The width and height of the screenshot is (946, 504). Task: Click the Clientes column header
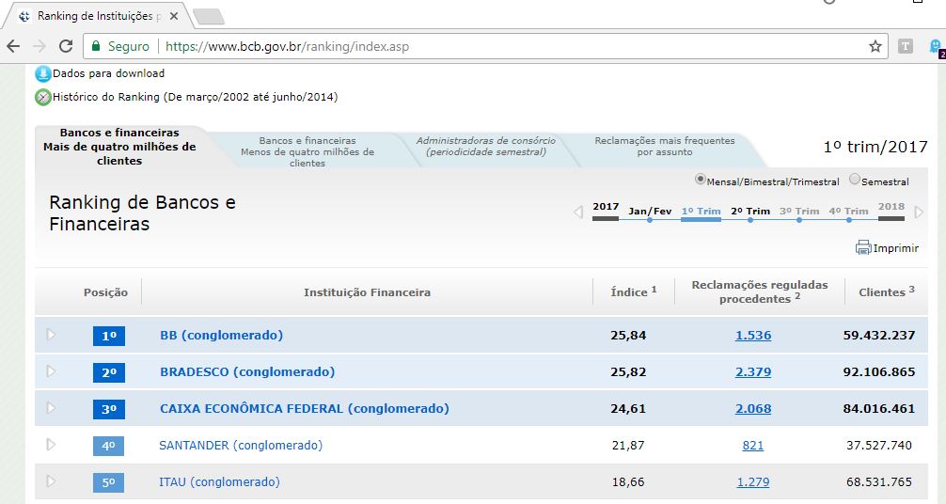(886, 291)
